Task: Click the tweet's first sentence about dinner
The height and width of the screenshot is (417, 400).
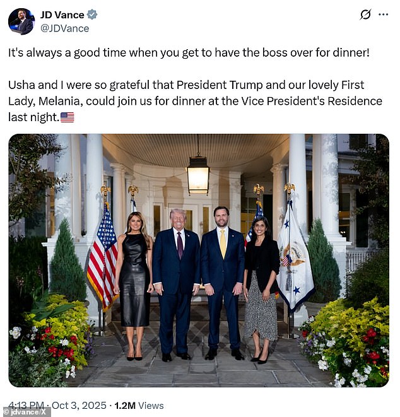Action: [189, 52]
